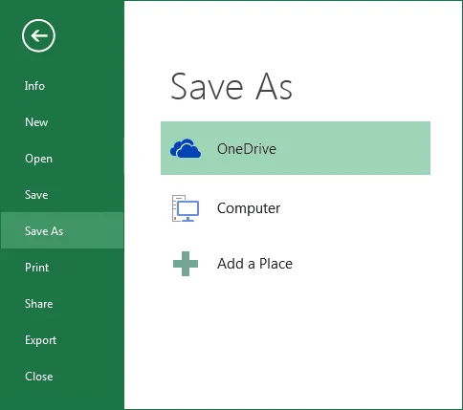Screen dimensions: 463x410
Task: Go to the Share section
Action: 39,304
